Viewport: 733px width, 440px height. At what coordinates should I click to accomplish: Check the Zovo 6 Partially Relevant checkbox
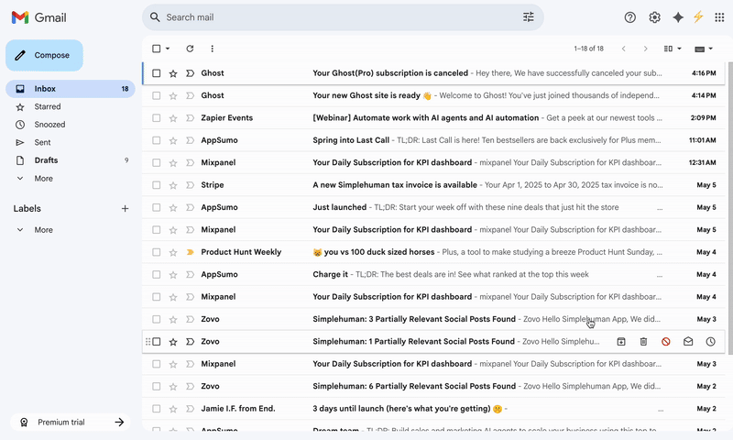[x=156, y=386]
